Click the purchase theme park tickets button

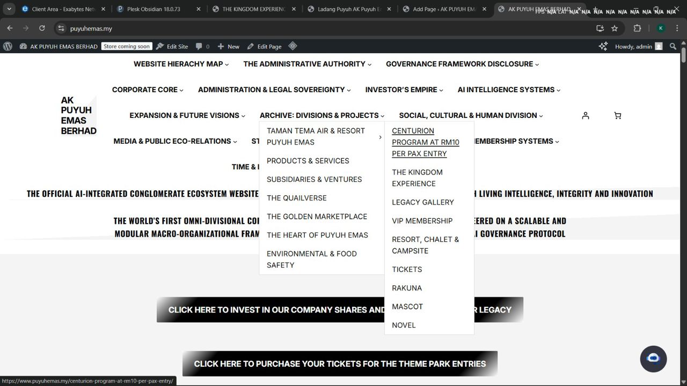340,363
